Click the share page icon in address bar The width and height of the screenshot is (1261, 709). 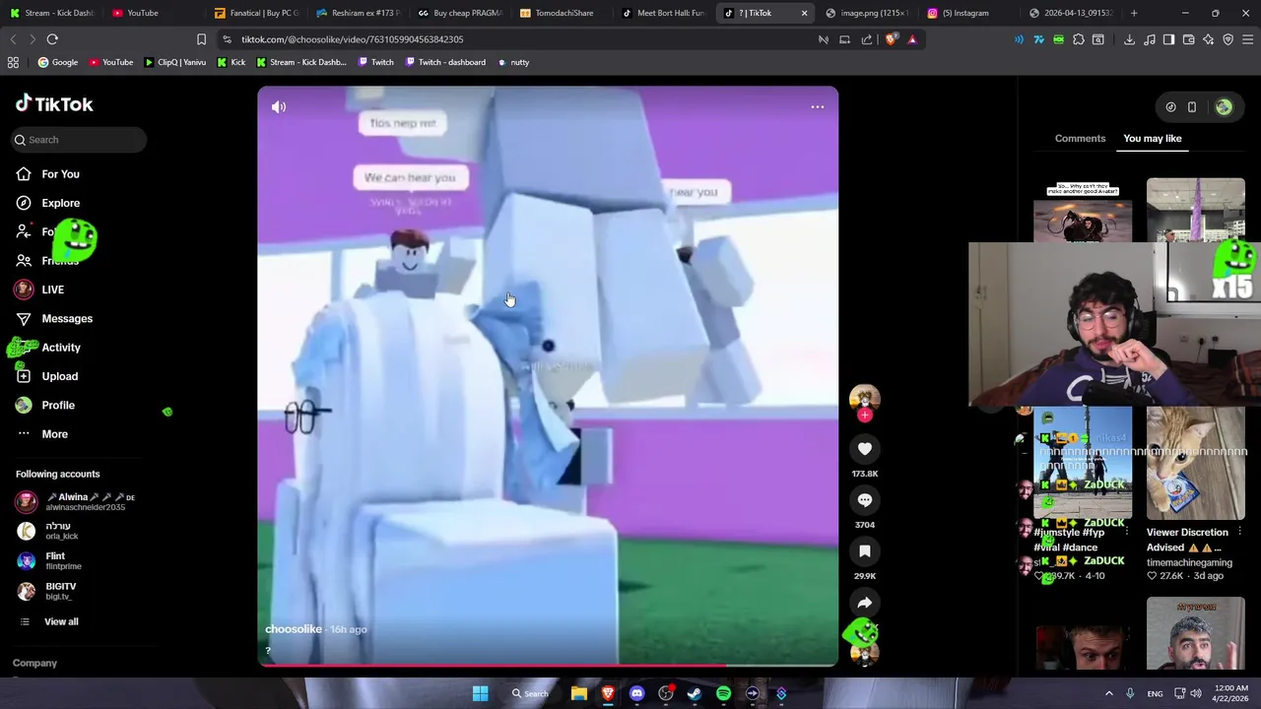(x=867, y=39)
